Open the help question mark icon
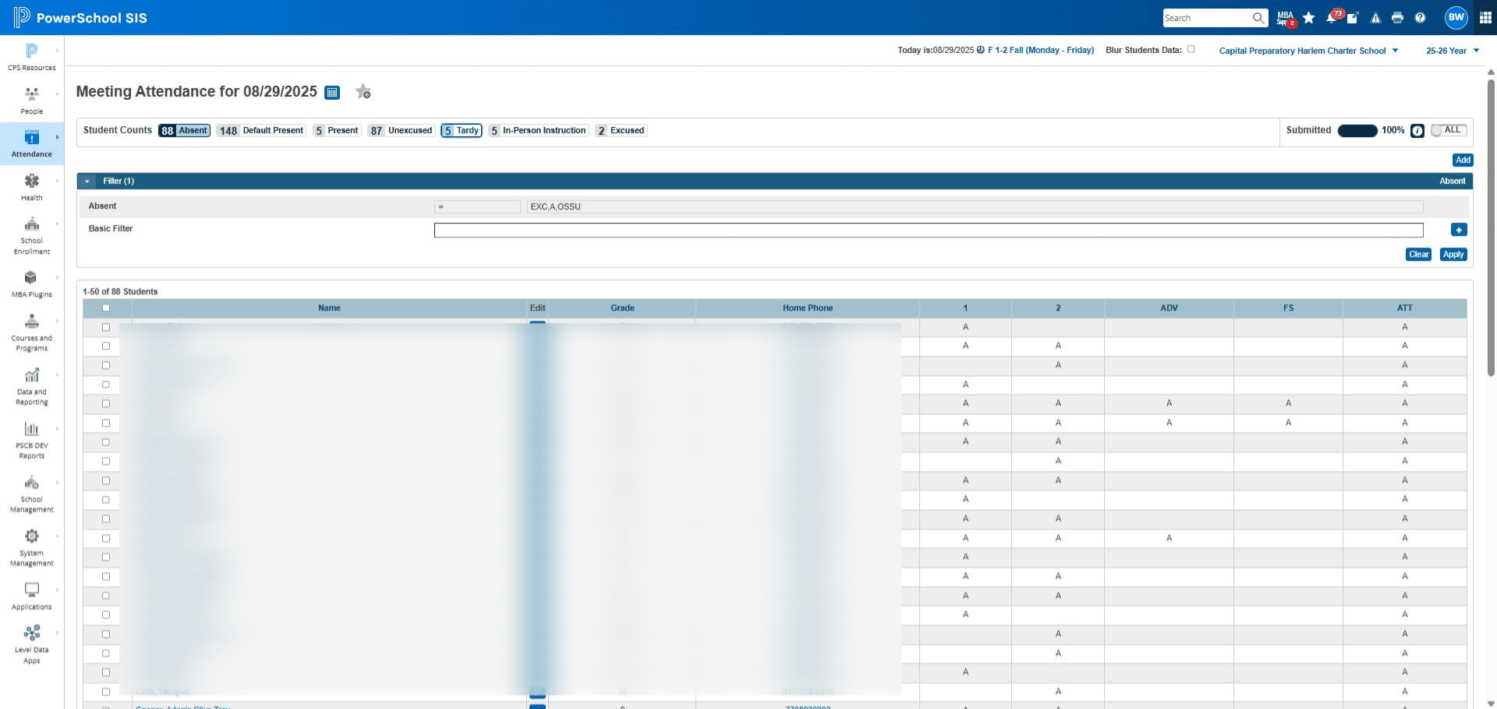Viewport: 1497px width, 709px height. click(1420, 18)
